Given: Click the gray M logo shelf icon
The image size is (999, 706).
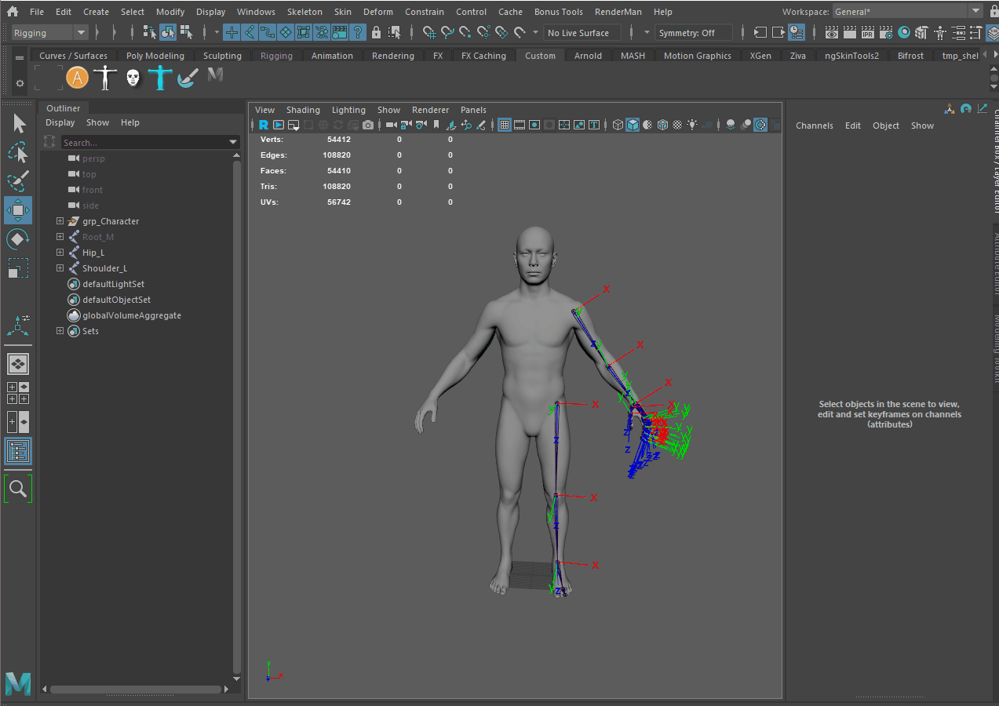Looking at the screenshot, I should (x=215, y=75).
